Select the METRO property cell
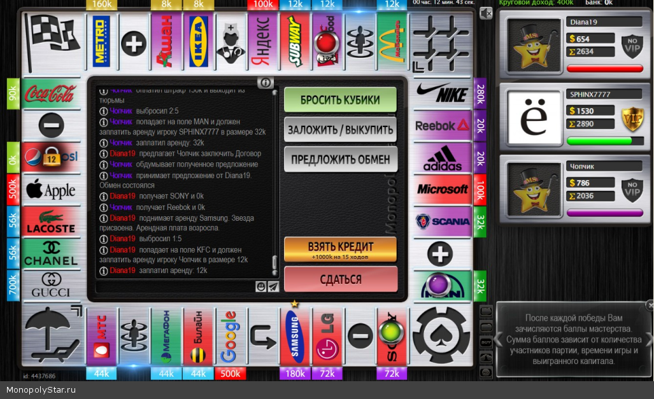654x399 pixels. tap(101, 41)
